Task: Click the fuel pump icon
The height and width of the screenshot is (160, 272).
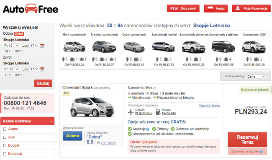Action: [x=158, y=112]
